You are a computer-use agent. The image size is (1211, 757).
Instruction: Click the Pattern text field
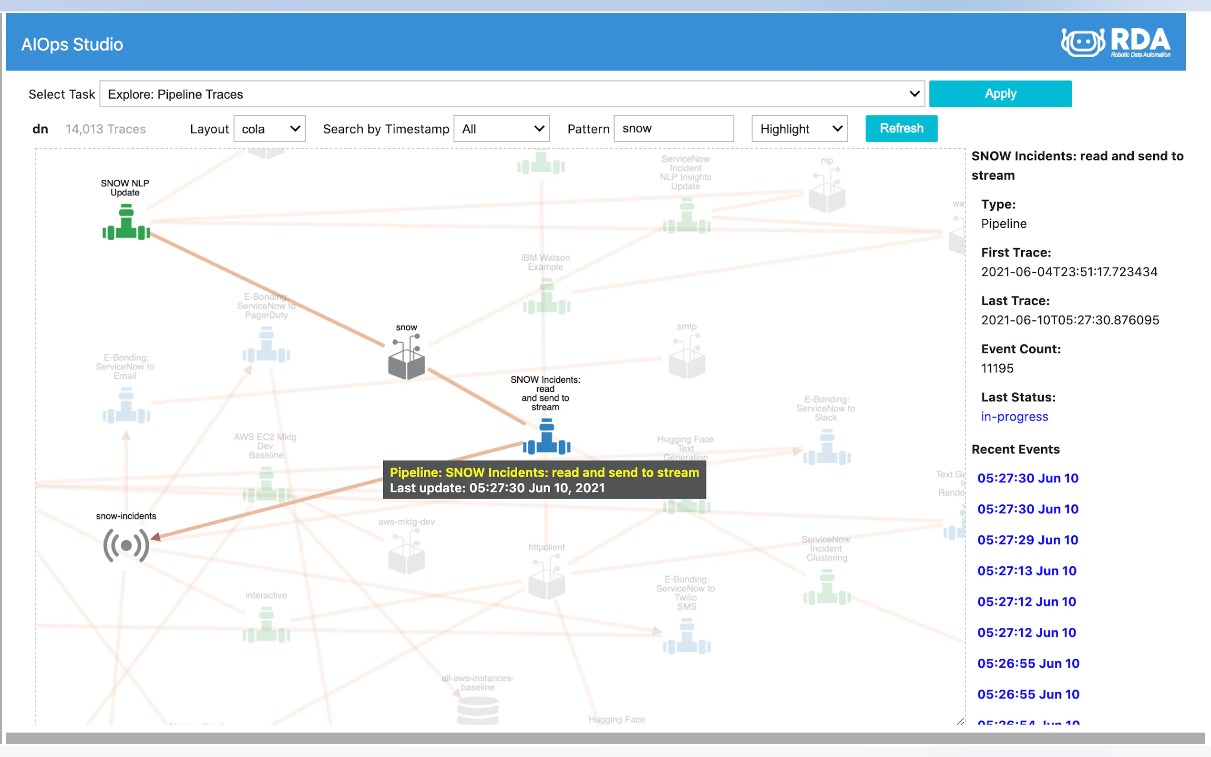pos(673,129)
